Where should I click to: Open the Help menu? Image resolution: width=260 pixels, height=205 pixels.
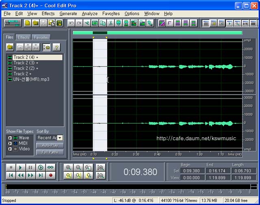(168, 13)
